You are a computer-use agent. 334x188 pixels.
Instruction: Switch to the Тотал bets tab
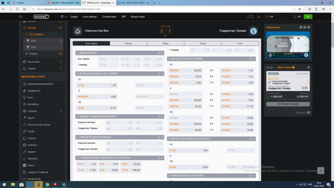(x=202, y=43)
